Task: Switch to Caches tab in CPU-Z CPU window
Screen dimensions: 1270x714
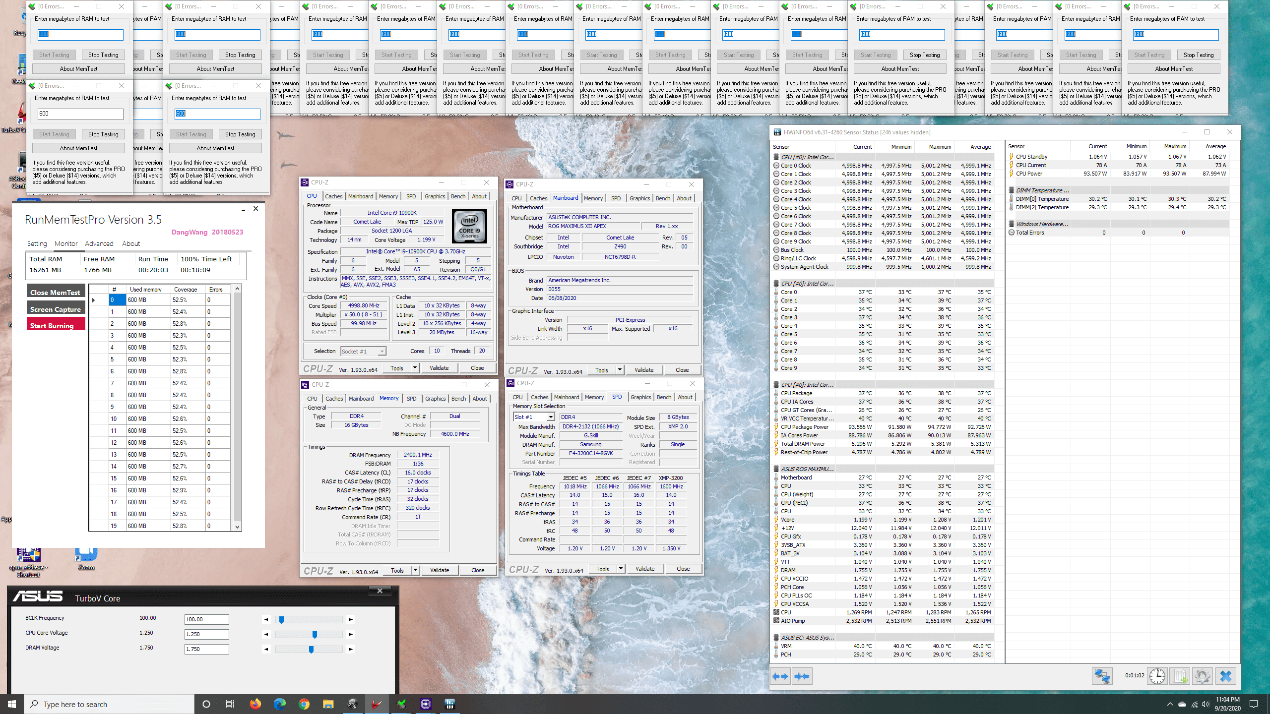Action: (x=333, y=196)
